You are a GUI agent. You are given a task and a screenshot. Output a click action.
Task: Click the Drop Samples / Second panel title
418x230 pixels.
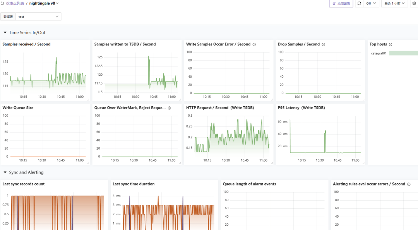tap(298, 44)
